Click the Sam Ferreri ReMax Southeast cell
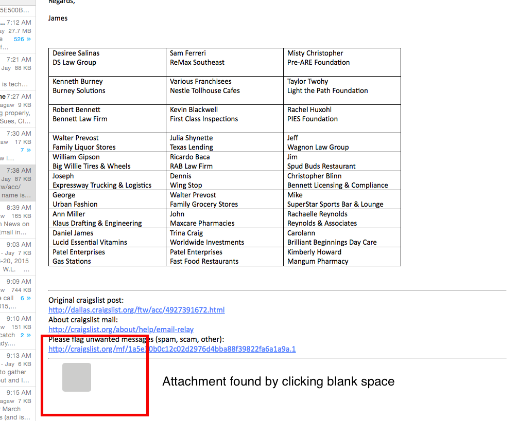 pos(225,62)
